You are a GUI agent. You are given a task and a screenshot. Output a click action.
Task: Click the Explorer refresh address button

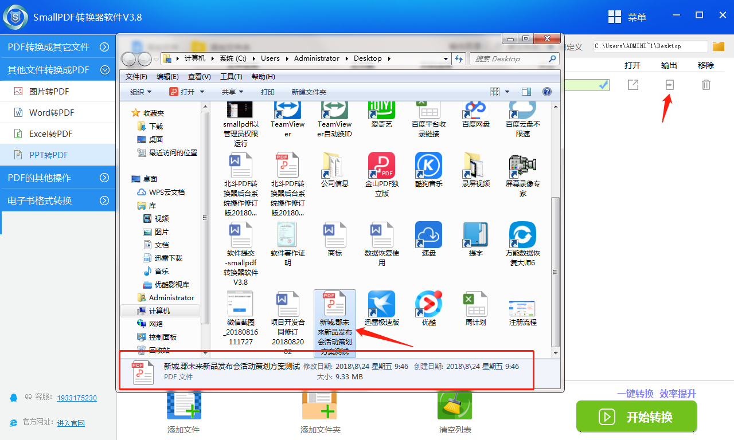point(459,58)
